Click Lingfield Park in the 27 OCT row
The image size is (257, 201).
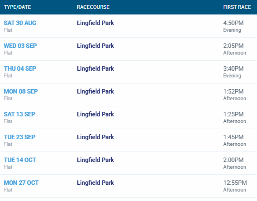(x=95, y=183)
